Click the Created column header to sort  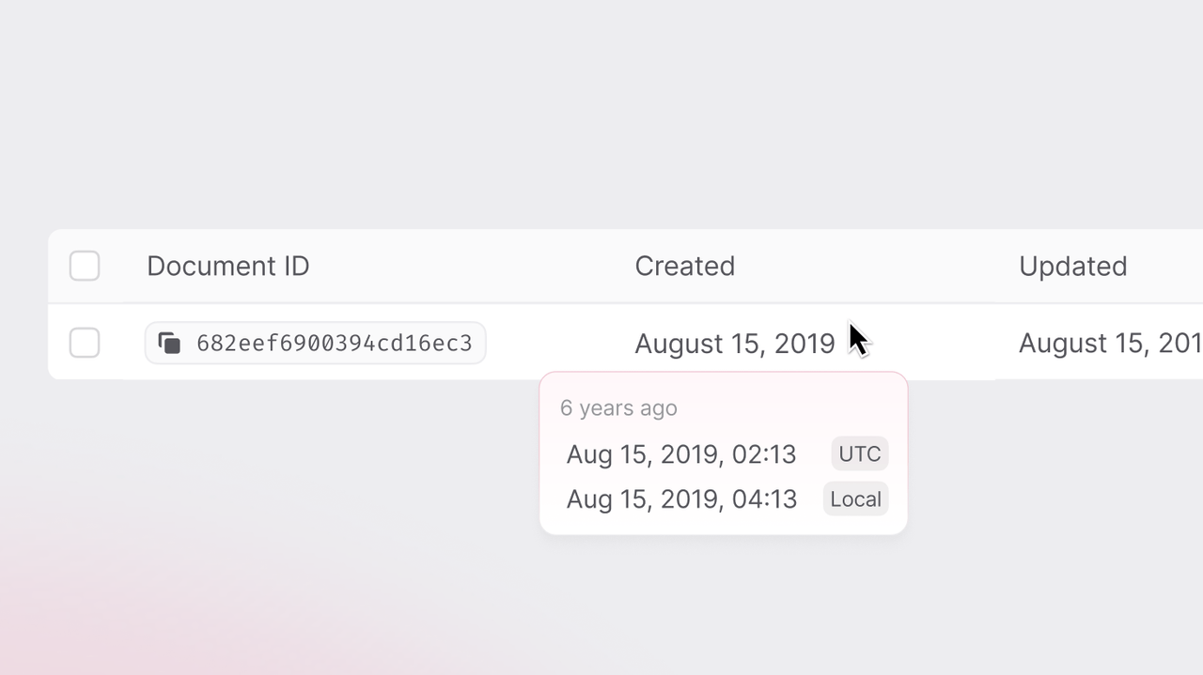click(684, 266)
